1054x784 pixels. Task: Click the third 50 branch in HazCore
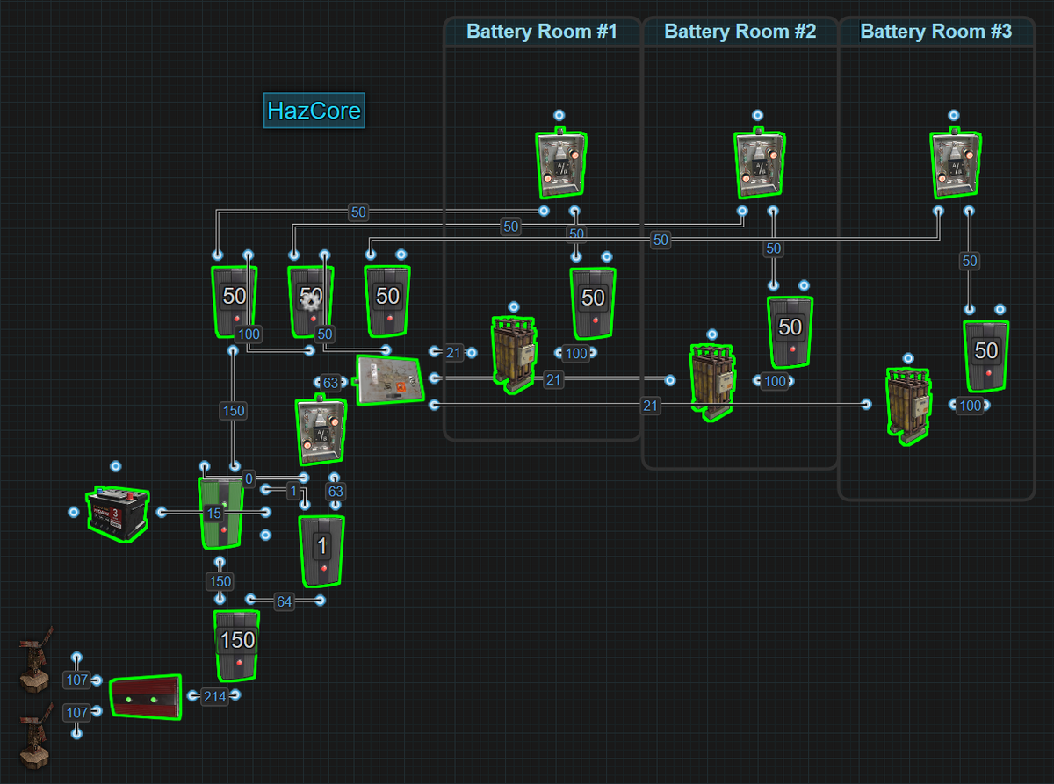click(388, 301)
